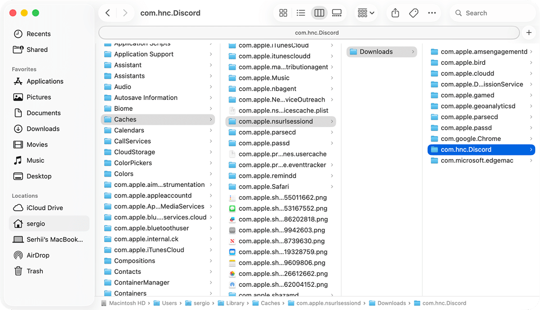Click sergio in the path bar
Screen dimensions: 540x310
click(x=198, y=303)
